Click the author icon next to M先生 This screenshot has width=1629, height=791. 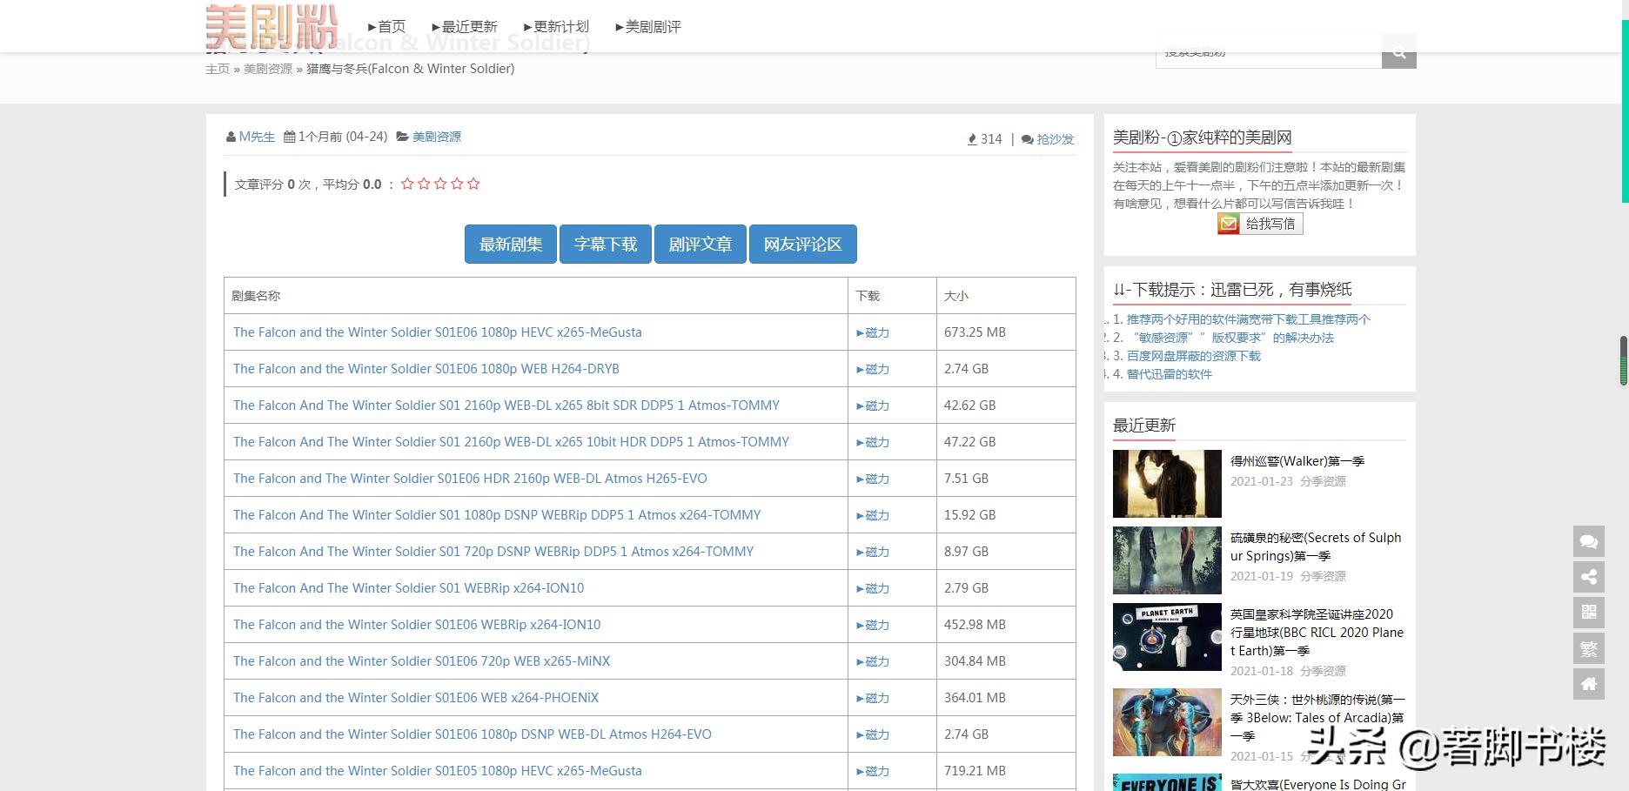point(231,136)
